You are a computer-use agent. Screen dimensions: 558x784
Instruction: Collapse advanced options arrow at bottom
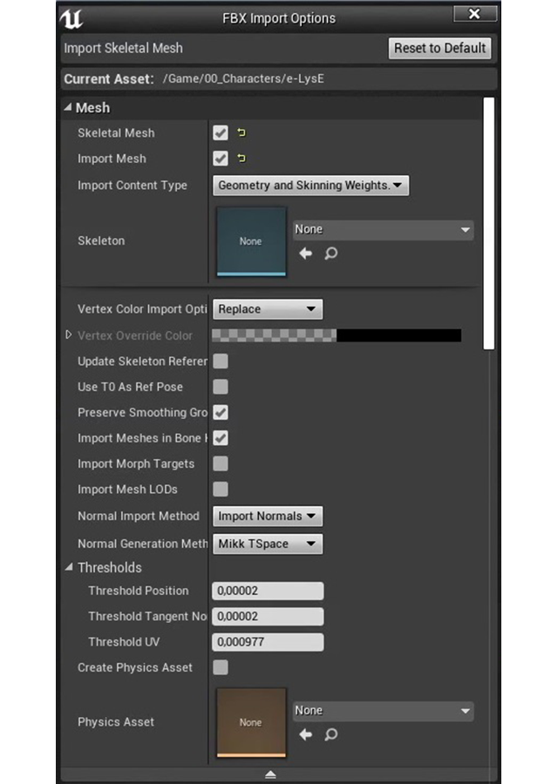(270, 774)
